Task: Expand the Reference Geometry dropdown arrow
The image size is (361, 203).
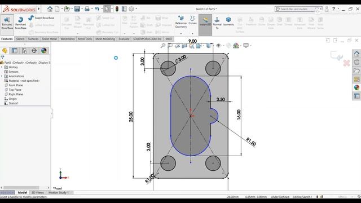Action: click(181, 33)
